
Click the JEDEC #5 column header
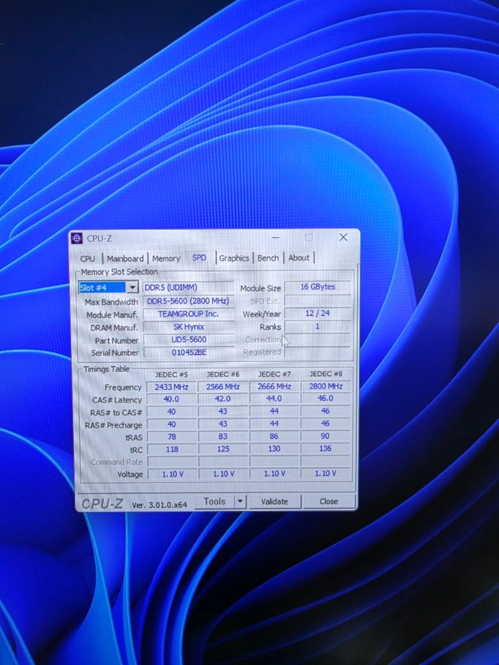coord(172,375)
